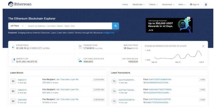The width and height of the screenshot is (215, 110).
Task: Open the transaction history chart options menu
Action: 203,46
